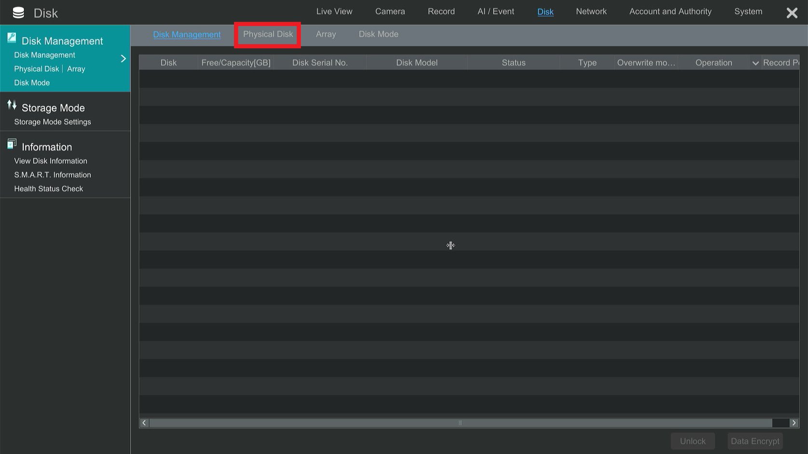Click the Status column header

513,62
